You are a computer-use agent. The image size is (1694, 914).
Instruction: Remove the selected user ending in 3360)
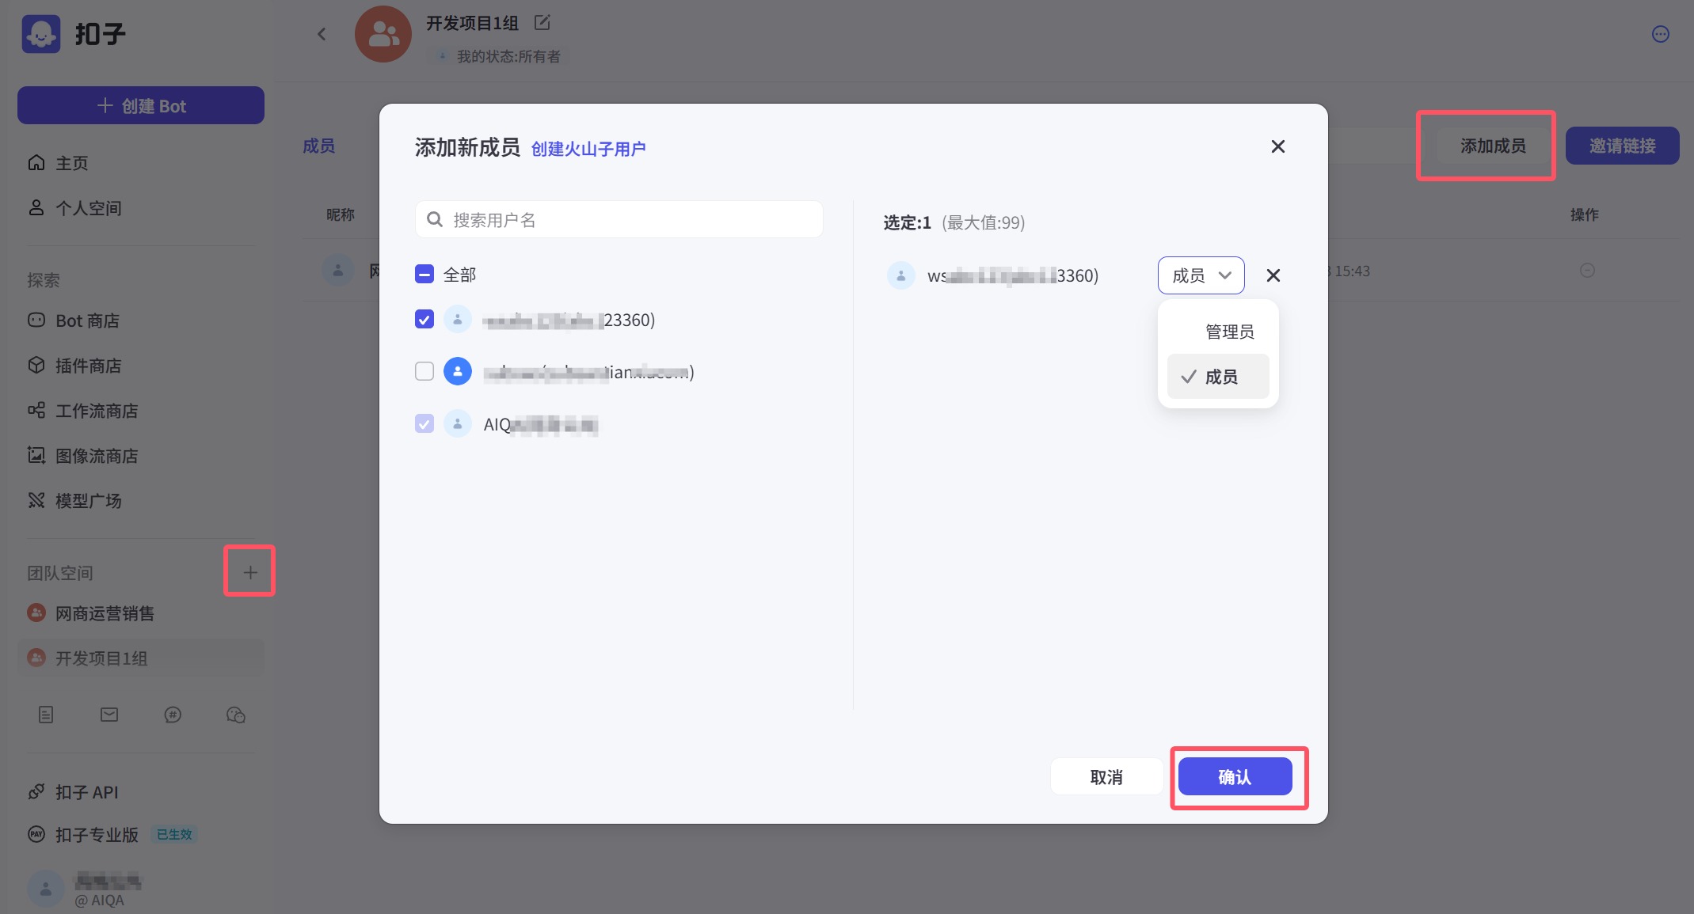(x=1273, y=275)
